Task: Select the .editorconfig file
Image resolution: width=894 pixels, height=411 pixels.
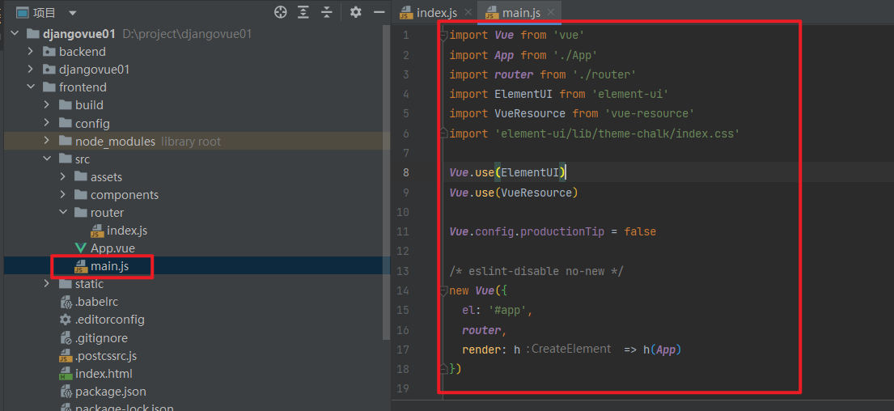Action: point(109,320)
